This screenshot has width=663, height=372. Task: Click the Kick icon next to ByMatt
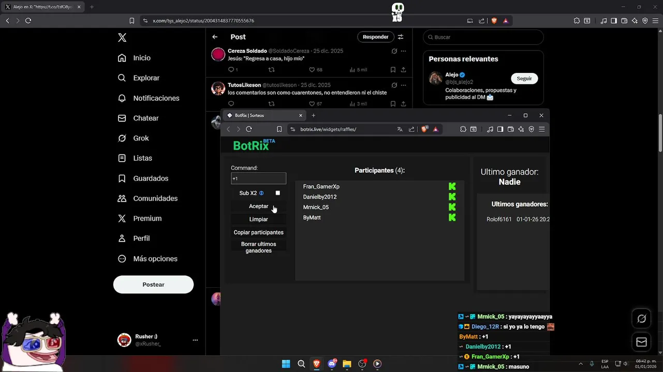[x=452, y=218]
